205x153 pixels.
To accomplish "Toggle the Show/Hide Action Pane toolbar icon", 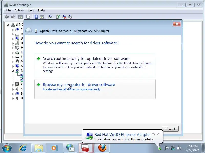I will [x=42, y=17].
